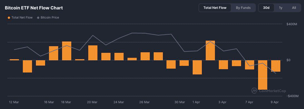The height and width of the screenshot is (109, 304).
Task: Click the 20 Mar positive inflow bar
Action: click(x=93, y=53)
